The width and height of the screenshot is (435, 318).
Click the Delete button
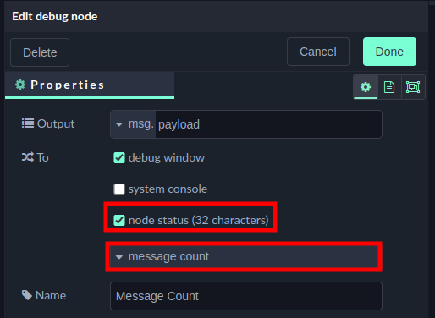point(40,52)
